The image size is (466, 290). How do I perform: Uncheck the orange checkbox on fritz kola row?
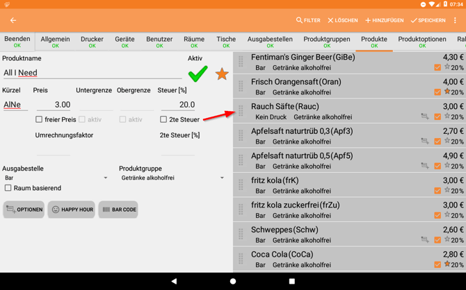437,191
